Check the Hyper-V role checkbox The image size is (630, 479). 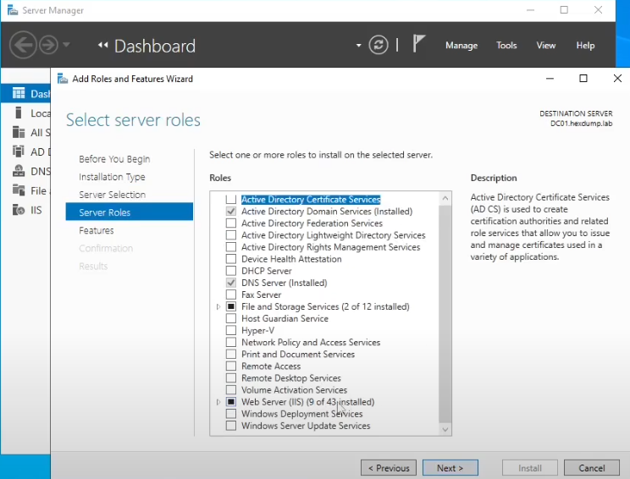(231, 331)
